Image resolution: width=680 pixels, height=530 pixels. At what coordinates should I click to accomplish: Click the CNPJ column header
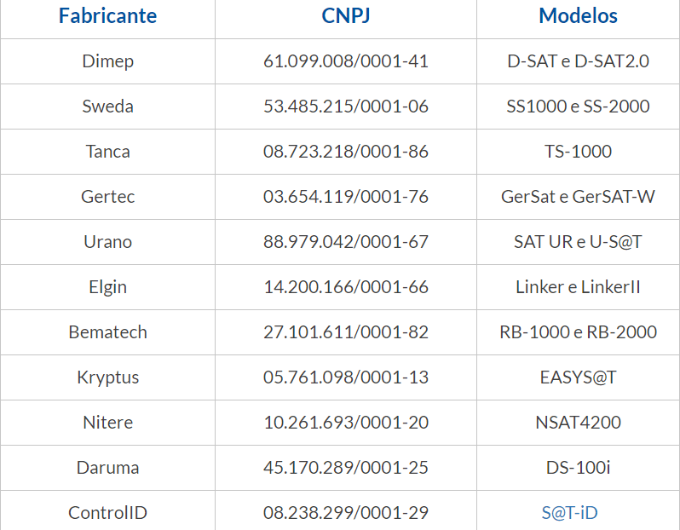coord(346,16)
